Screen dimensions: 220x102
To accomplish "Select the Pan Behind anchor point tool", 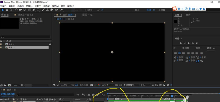I will 25,10.
